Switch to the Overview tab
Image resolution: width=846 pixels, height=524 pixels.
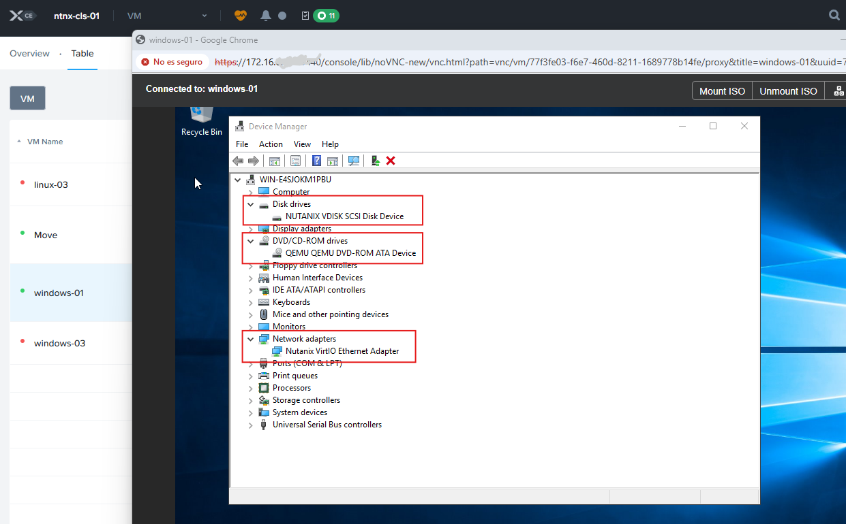click(29, 54)
